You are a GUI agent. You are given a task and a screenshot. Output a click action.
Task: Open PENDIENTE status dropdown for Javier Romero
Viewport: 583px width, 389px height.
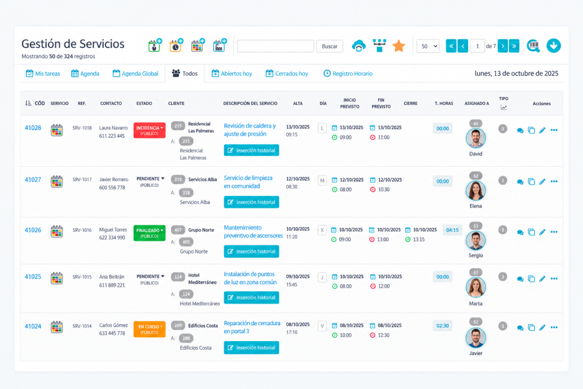150,182
